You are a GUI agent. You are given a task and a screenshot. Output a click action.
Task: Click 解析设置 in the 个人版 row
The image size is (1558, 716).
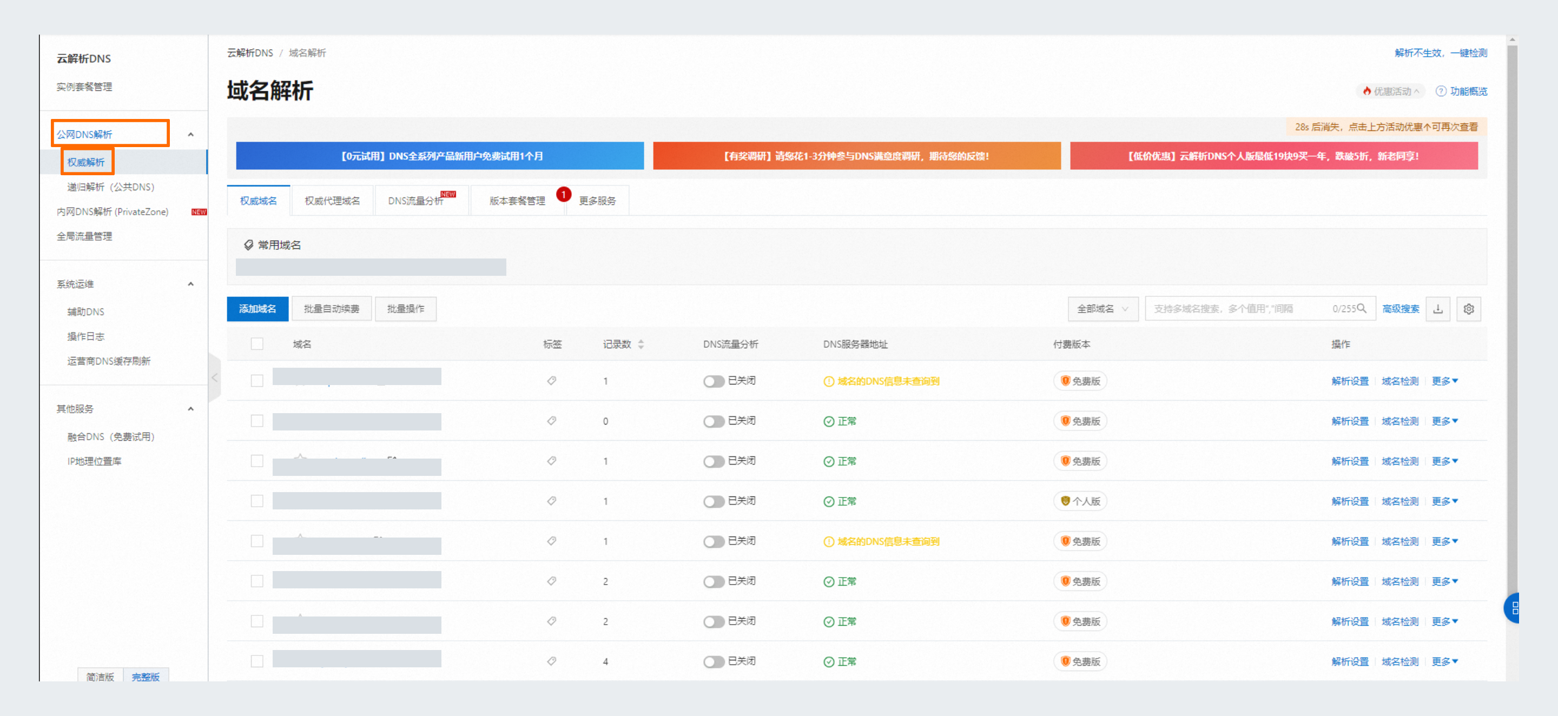[1349, 501]
